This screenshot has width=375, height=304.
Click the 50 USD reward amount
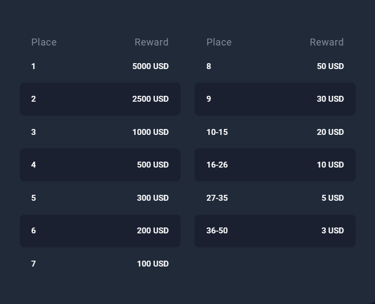[x=330, y=66]
